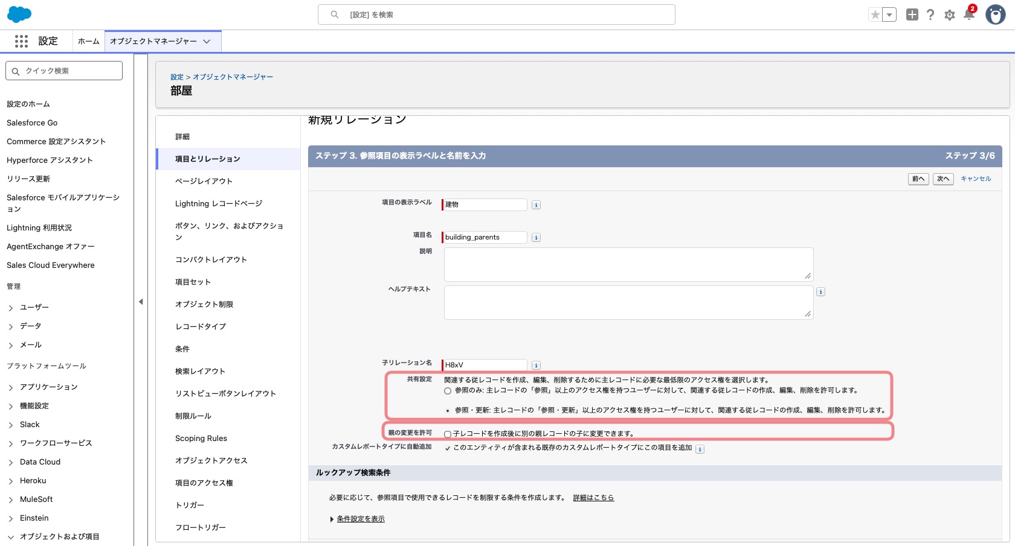Collapse the オブジェクトおよび項目 section

pyautogui.click(x=10, y=537)
